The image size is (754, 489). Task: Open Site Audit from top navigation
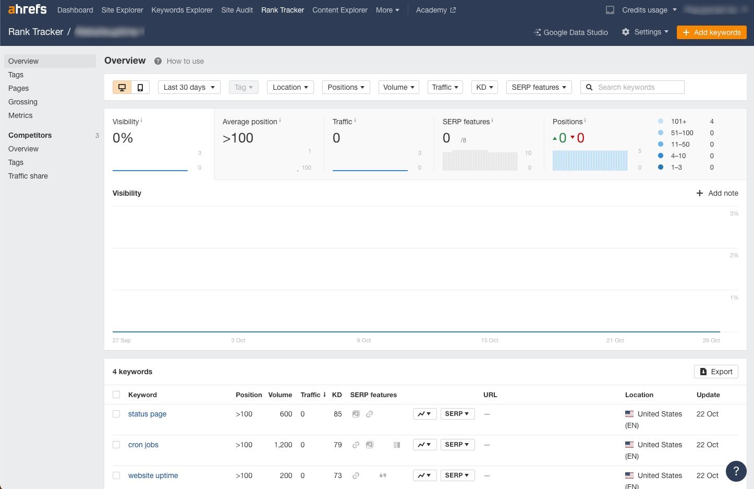tap(237, 10)
